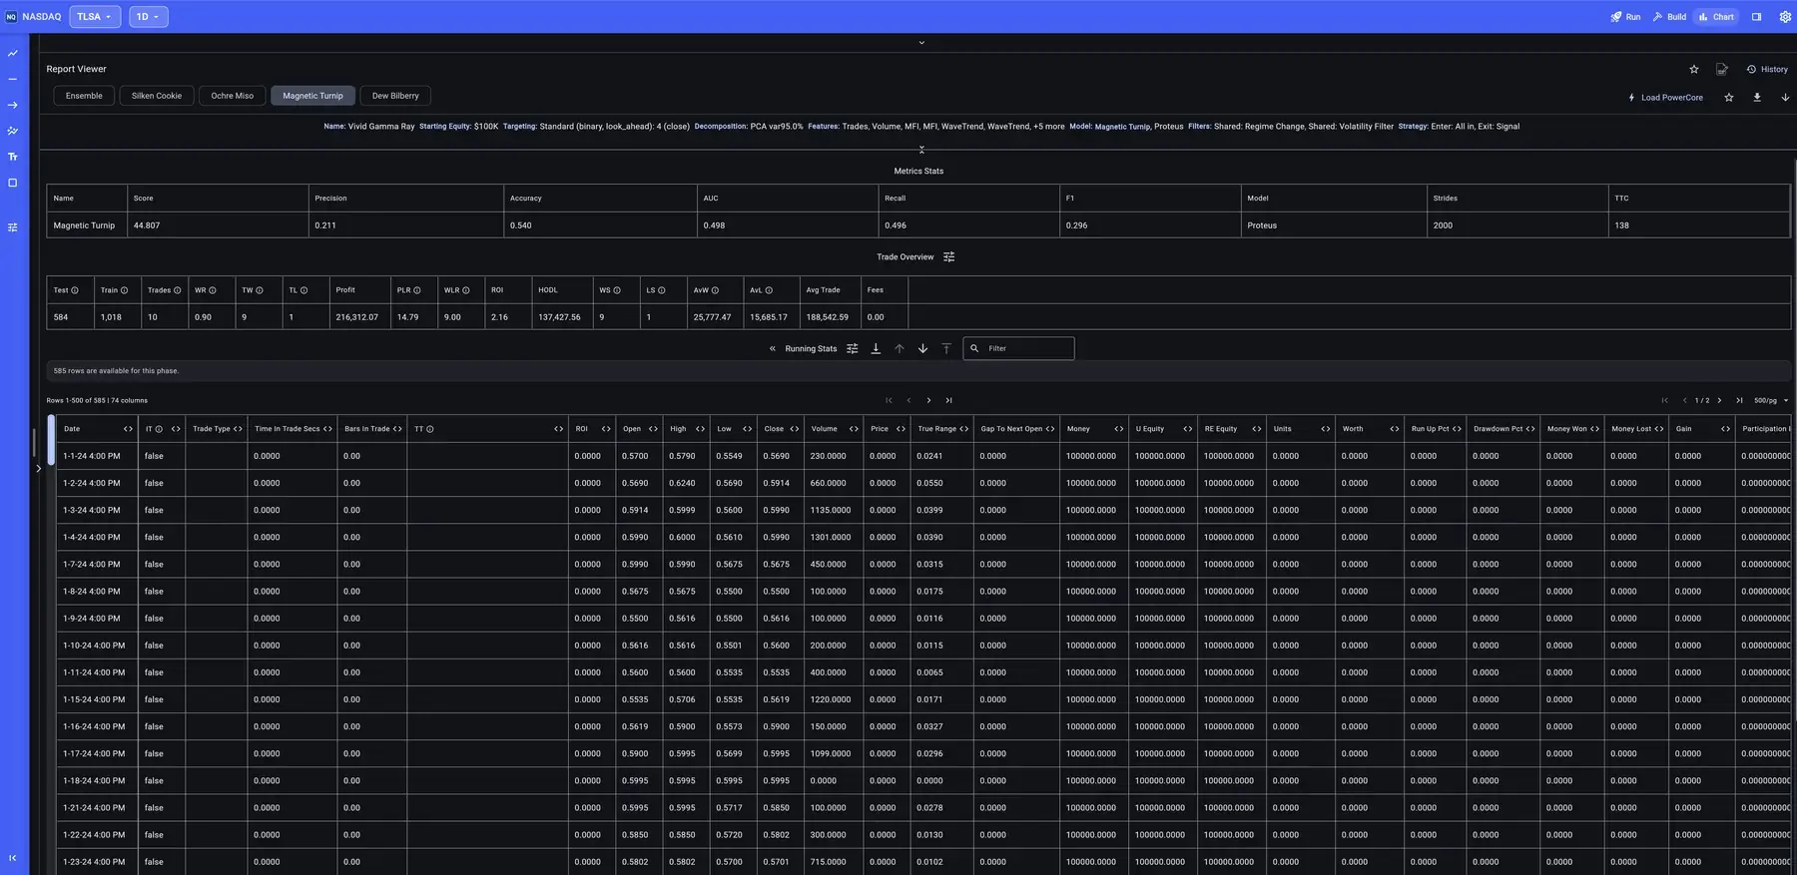The height and width of the screenshot is (875, 1797).
Task: Expand the Money column width
Action: point(1119,429)
